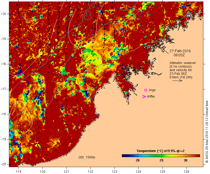Click the '28' color bar tick label
The width and height of the screenshot is (210, 174).
point(138,160)
